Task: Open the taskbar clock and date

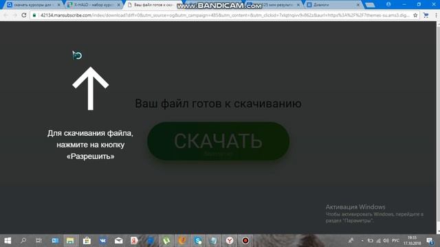Action: [412, 241]
